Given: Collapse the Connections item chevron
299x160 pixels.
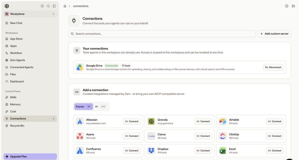Looking at the screenshot, I should [53, 119].
